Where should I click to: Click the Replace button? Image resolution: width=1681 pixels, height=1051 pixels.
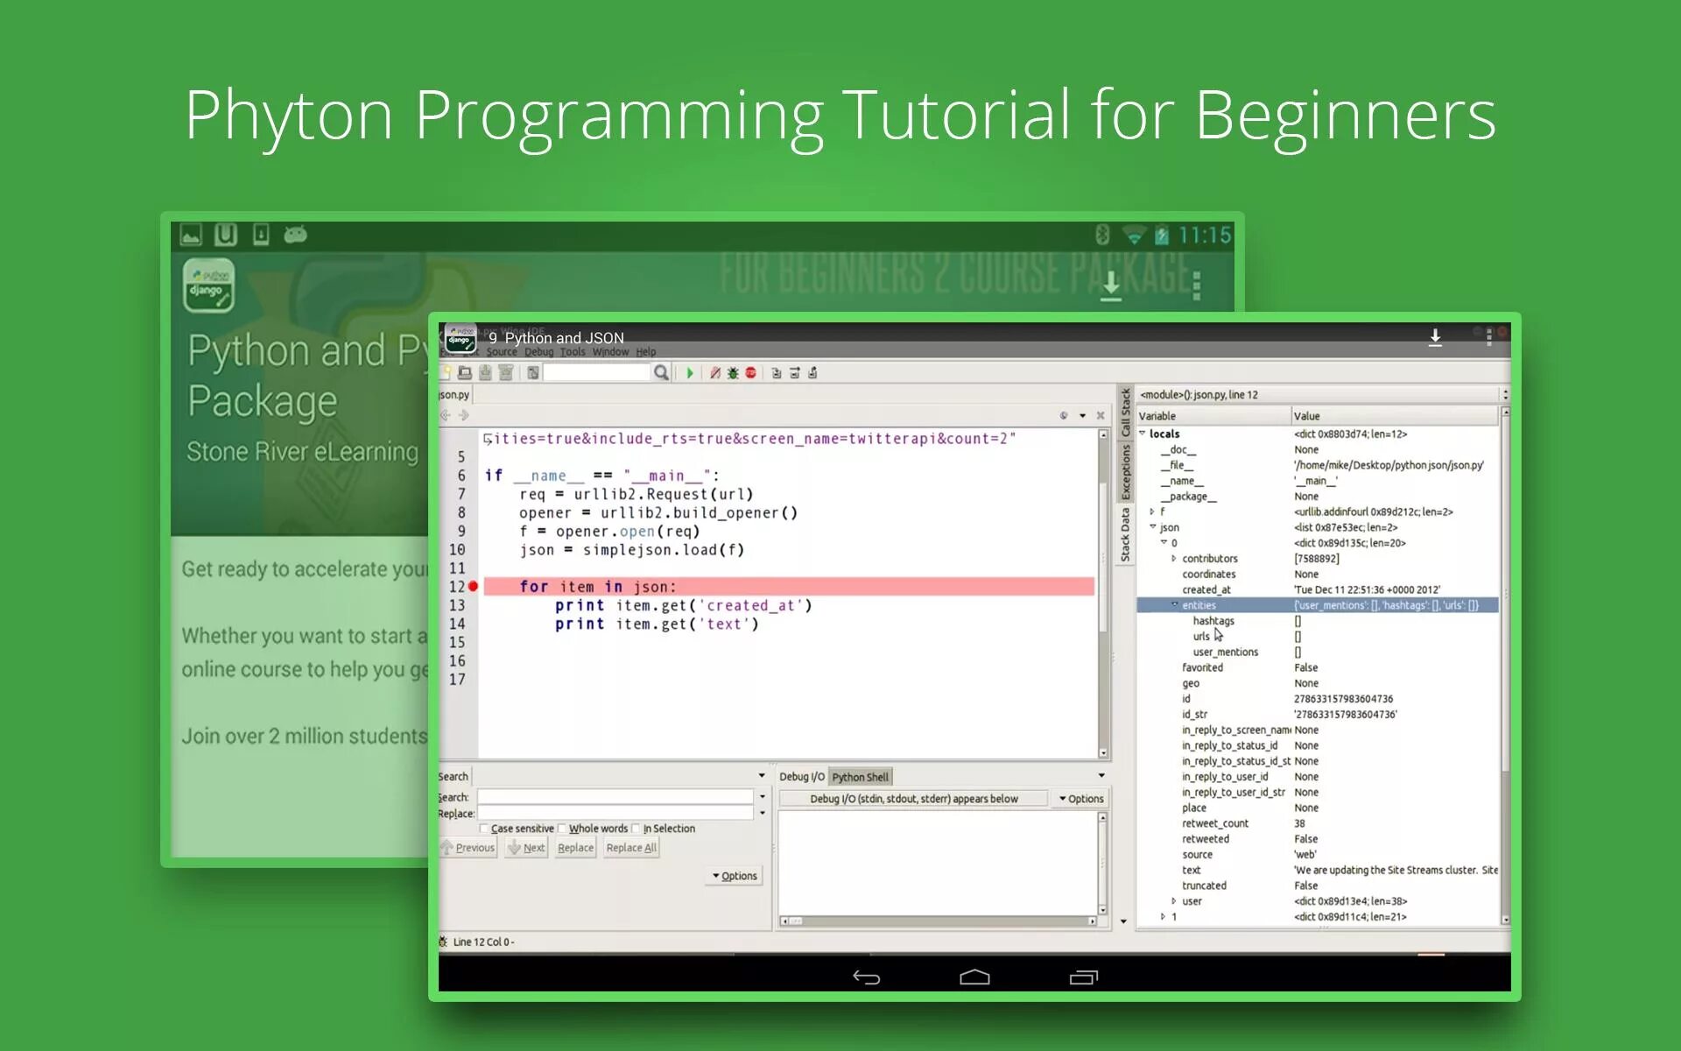(575, 848)
